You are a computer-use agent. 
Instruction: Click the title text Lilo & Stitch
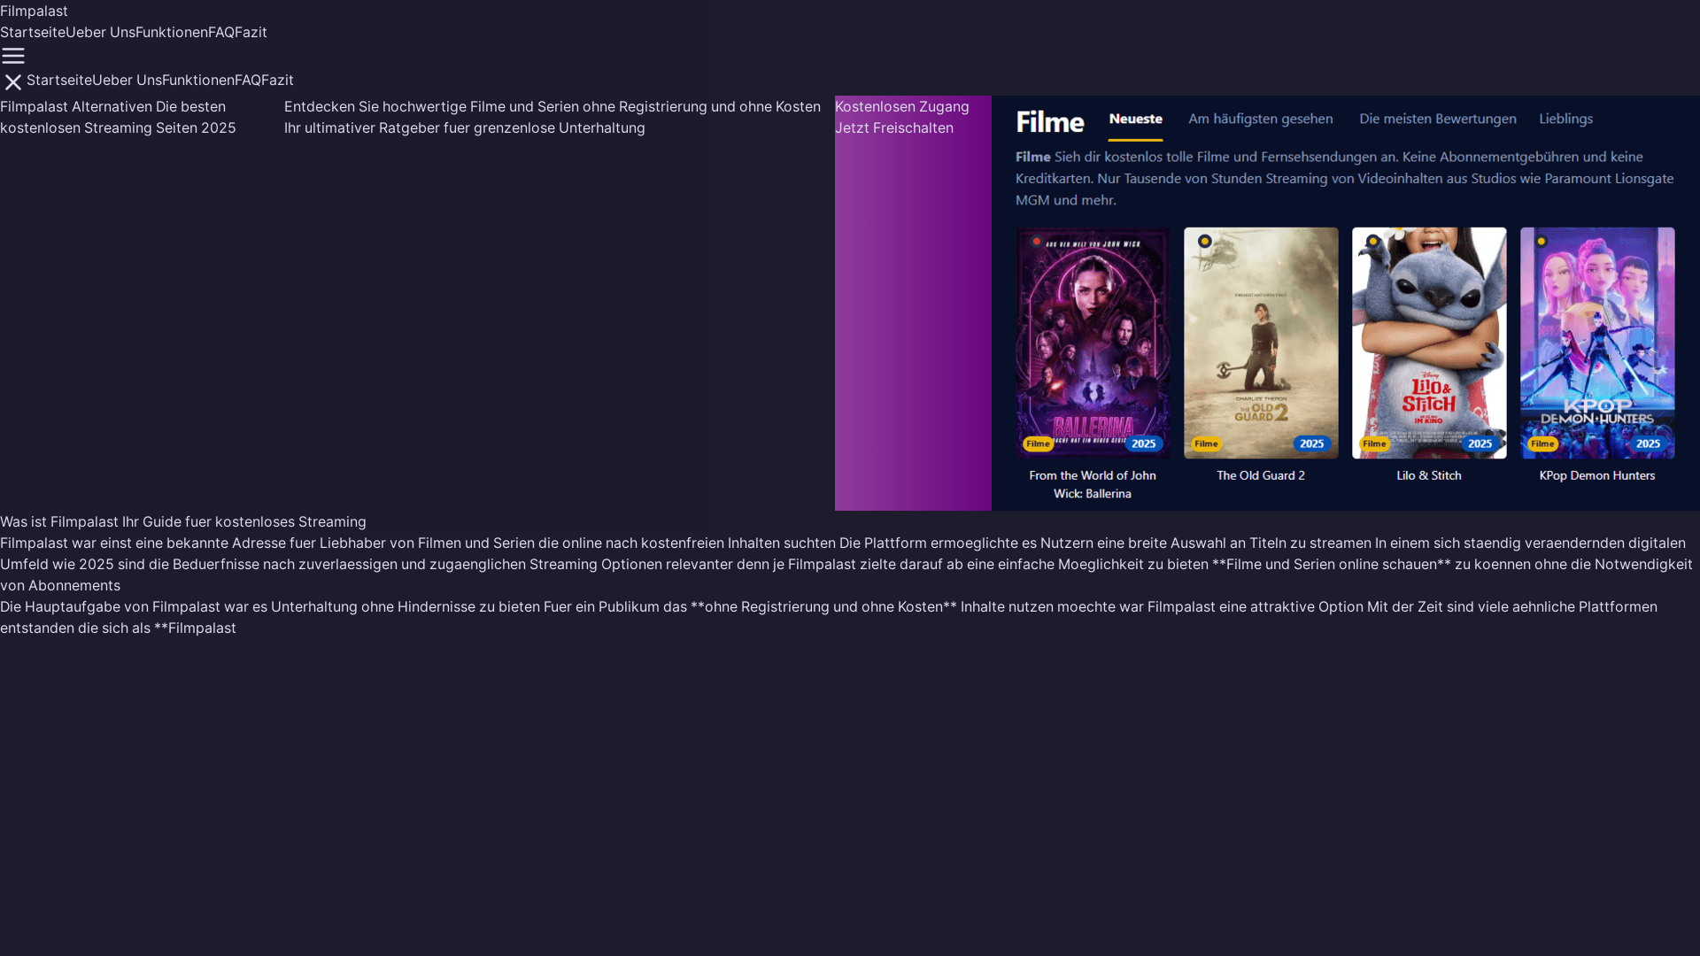click(x=1429, y=475)
